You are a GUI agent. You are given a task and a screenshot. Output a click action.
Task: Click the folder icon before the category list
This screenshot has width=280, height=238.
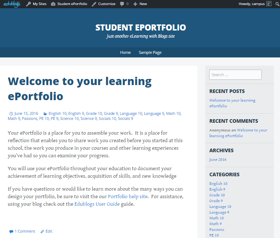point(45,113)
